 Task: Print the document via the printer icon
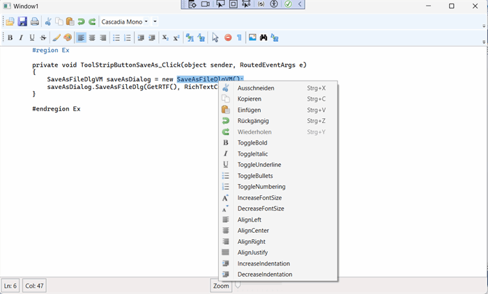coord(35,22)
